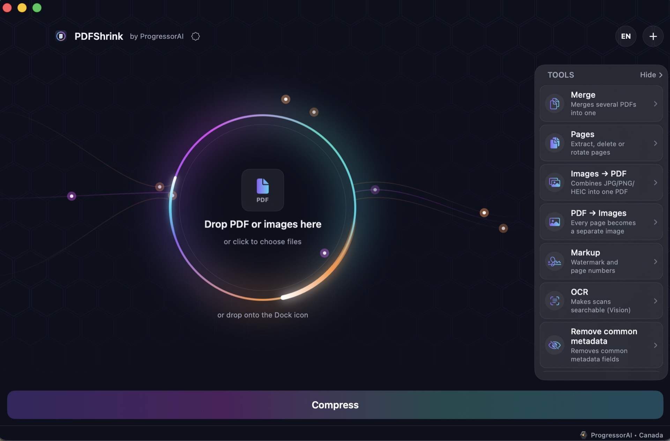Click 'Merges several PDFs into one' description

(x=603, y=109)
